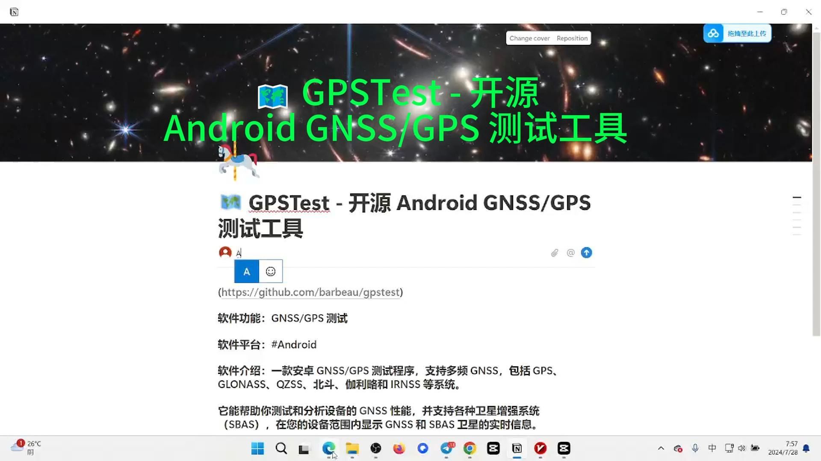The image size is (821, 461).
Task: Open Telegram from taskbar
Action: [446, 449]
